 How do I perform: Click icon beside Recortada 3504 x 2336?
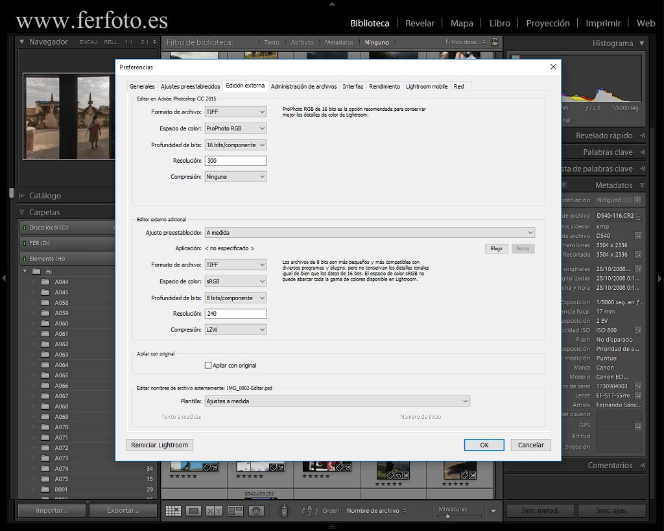[x=638, y=255]
